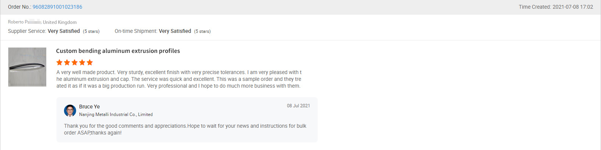
Task: Click Nanjing Metalli Industrial Co., Limited name
Action: (x=116, y=114)
